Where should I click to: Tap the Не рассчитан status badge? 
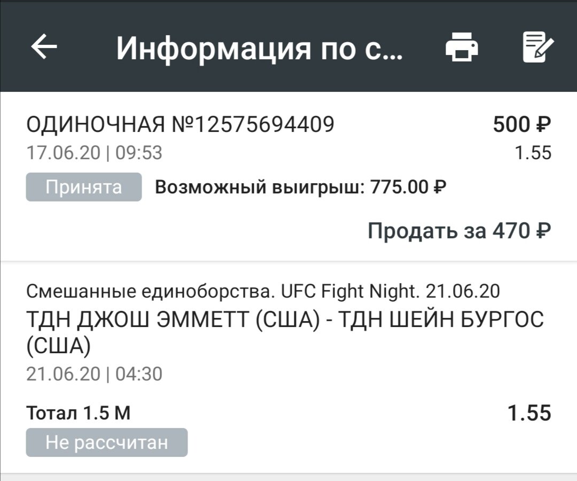click(107, 442)
